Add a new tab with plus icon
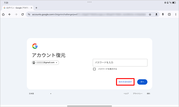This screenshot has height=107, width=179. pos(36,8)
